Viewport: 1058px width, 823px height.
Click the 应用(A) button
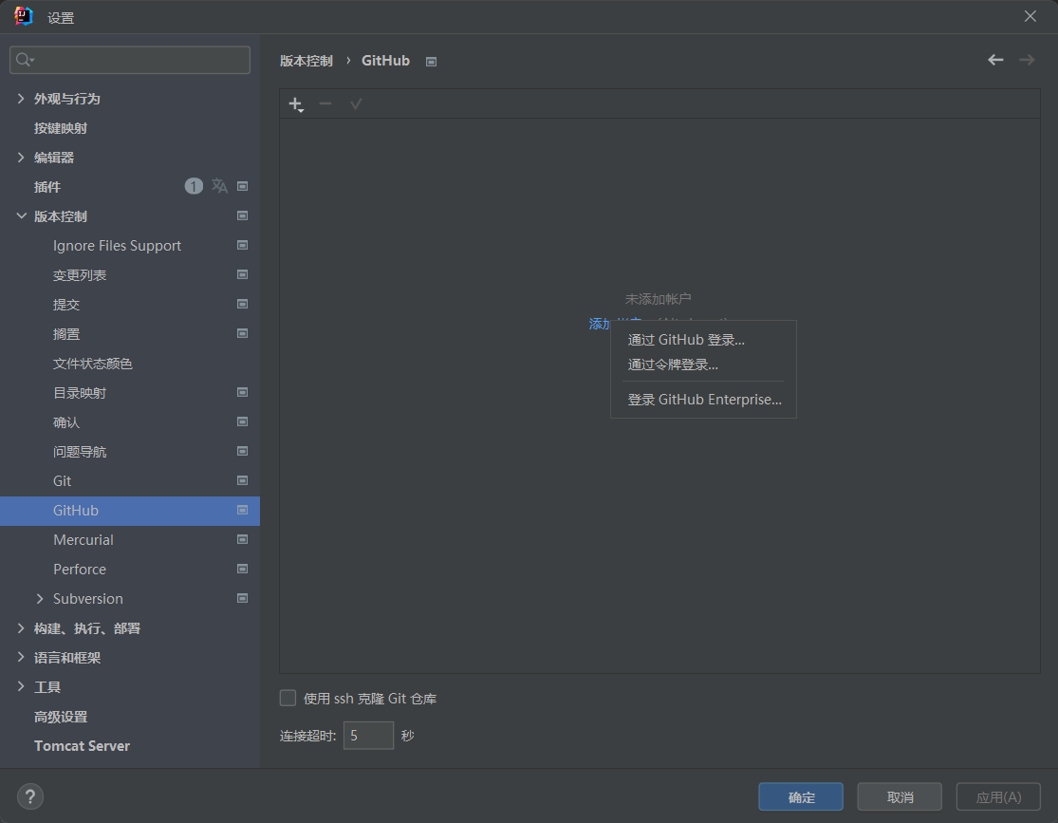pyautogui.click(x=998, y=796)
